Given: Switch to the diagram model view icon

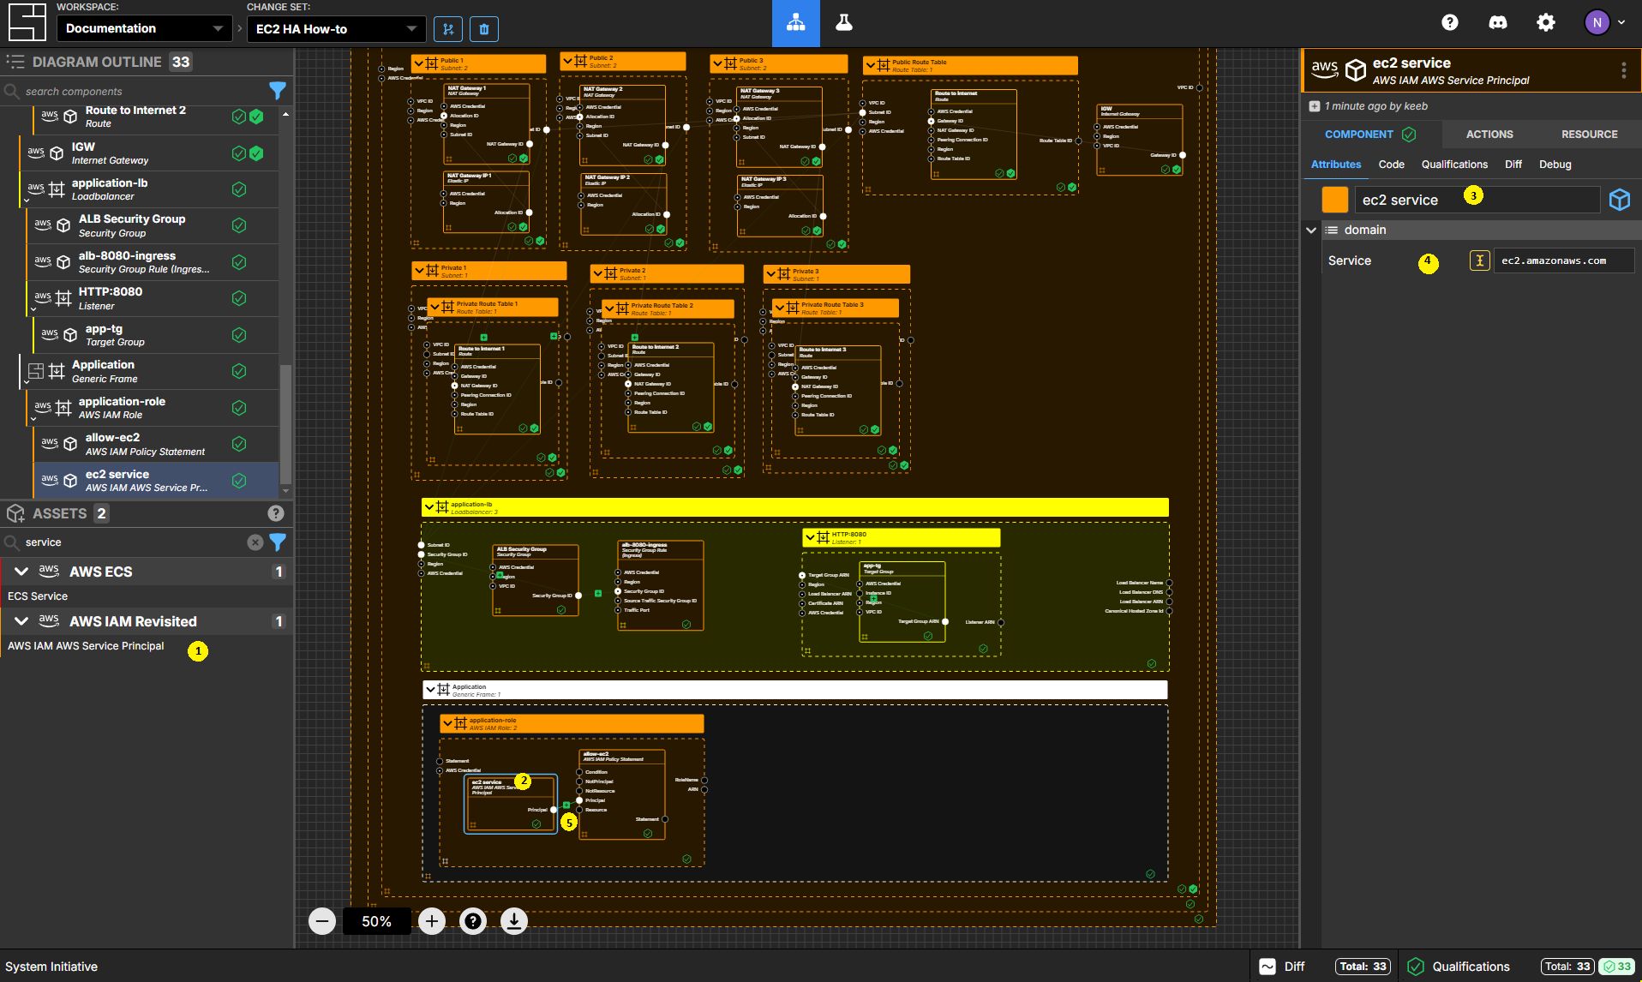Looking at the screenshot, I should 796,23.
